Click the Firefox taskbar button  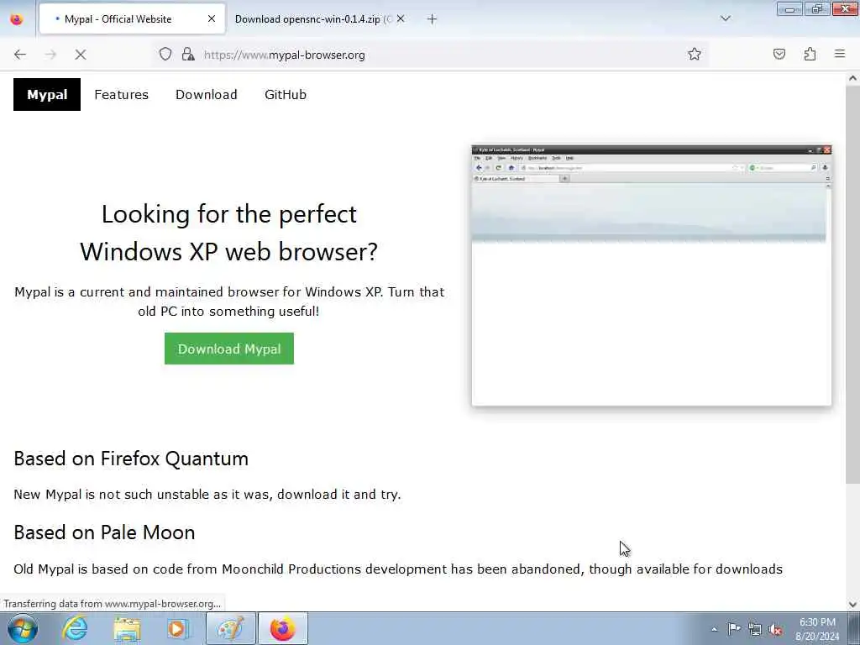coord(282,628)
